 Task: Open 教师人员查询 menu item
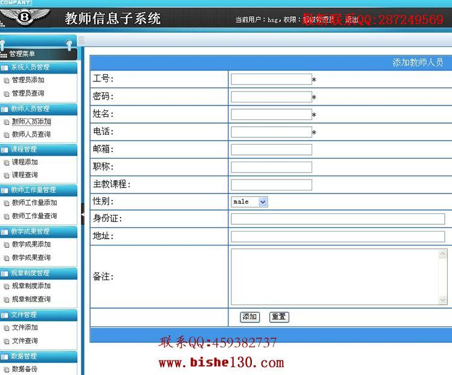click(31, 134)
